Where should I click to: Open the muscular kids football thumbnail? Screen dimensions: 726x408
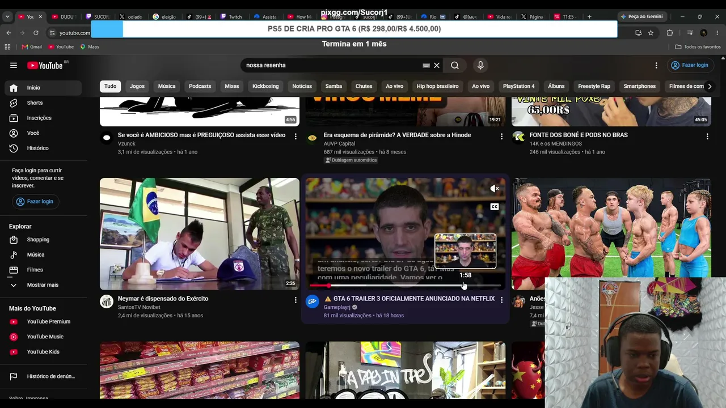click(611, 227)
